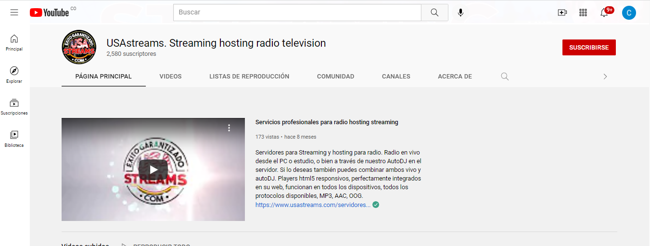Screen dimensions: 650x246
Task: Click the search magnifier button
Action: [434, 13]
